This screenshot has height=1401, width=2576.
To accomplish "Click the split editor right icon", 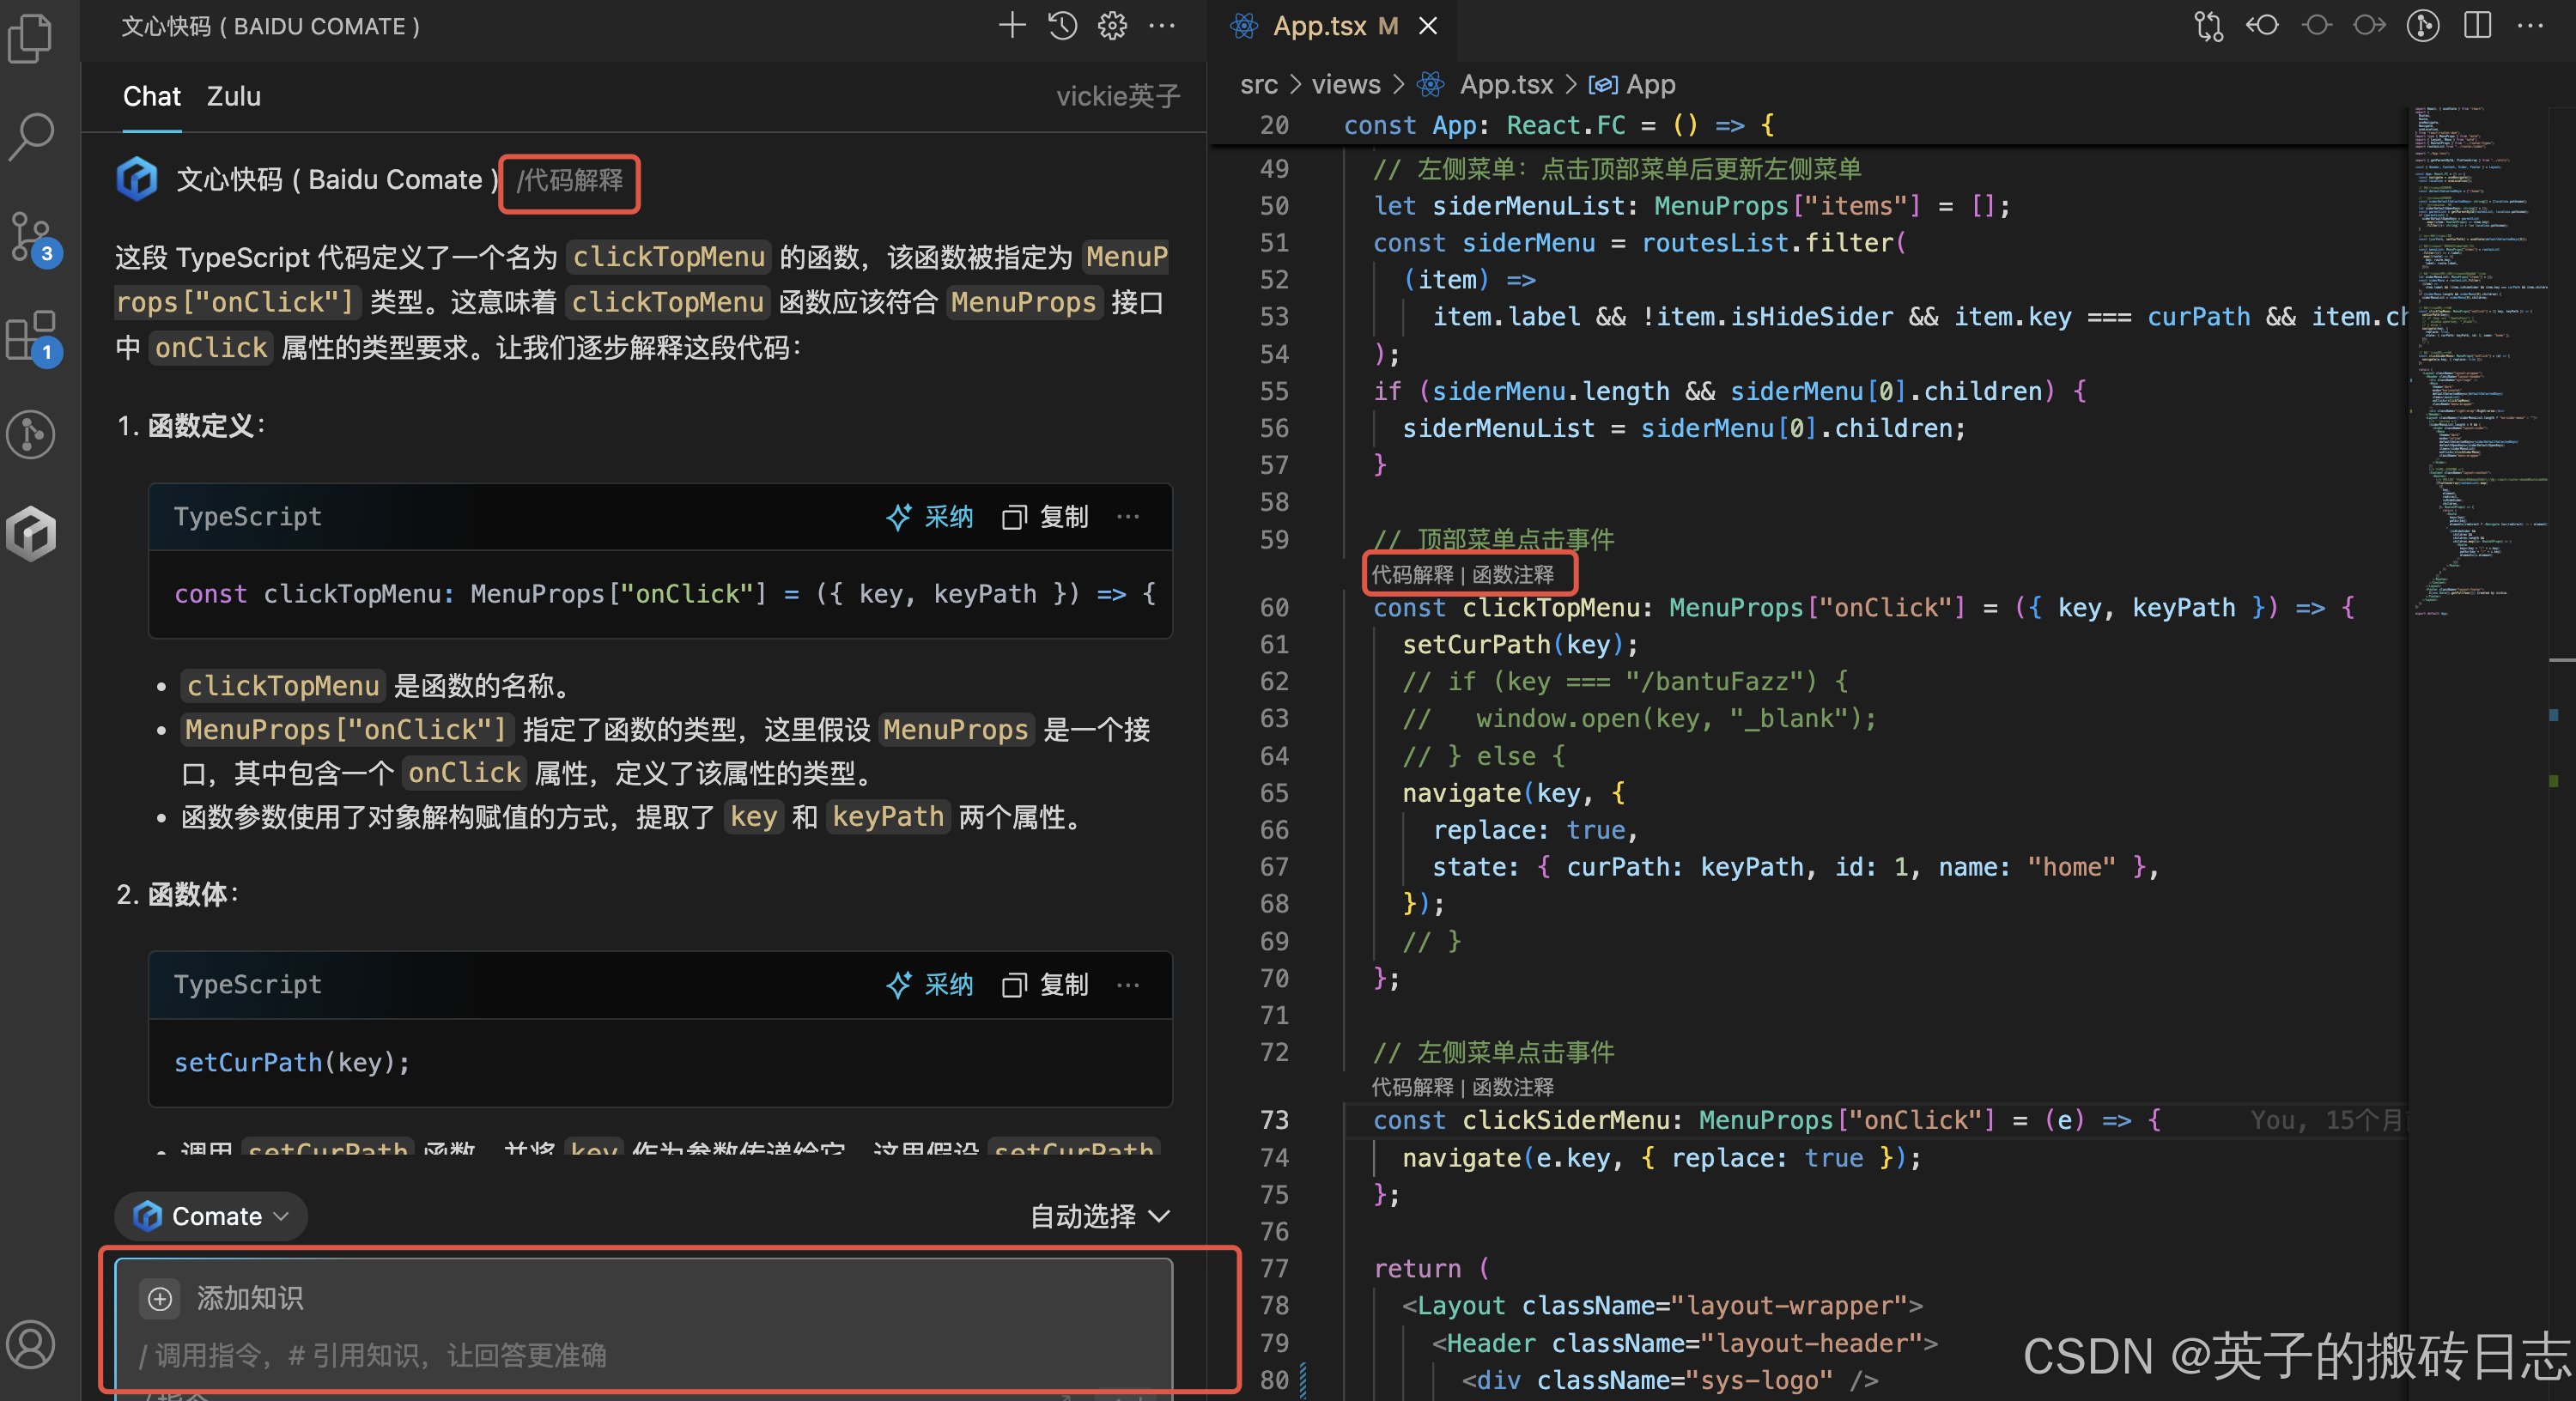I will (x=2477, y=26).
